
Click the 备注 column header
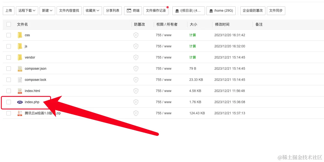pyautogui.click(x=259, y=24)
